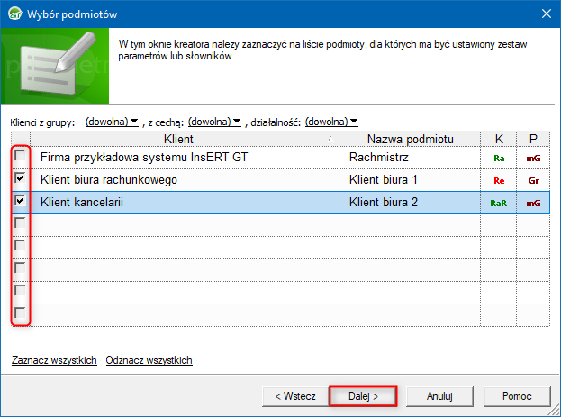Click the Nazwa podmiotu column header

410,139
